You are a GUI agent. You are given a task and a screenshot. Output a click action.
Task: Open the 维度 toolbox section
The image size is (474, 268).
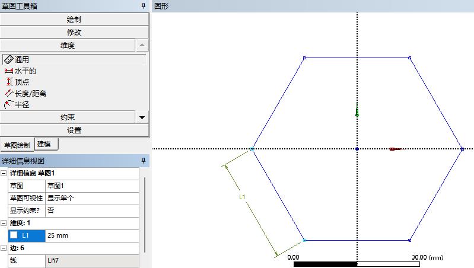68,45
